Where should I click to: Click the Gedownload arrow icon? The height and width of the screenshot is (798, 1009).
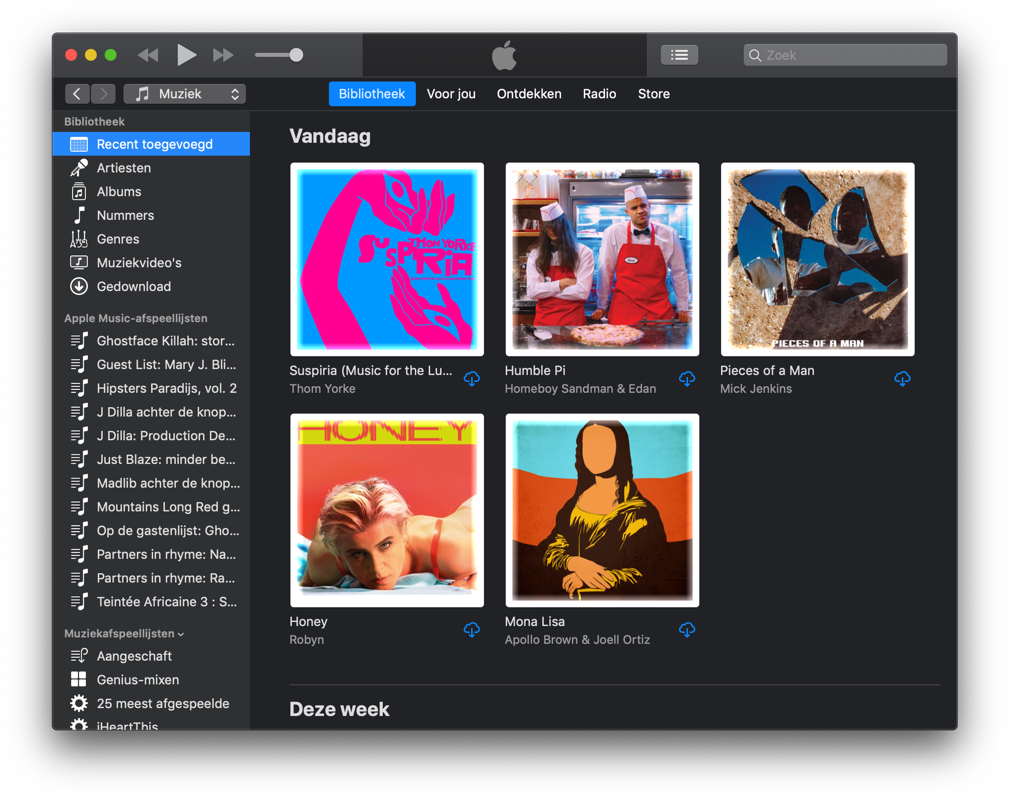click(x=79, y=286)
